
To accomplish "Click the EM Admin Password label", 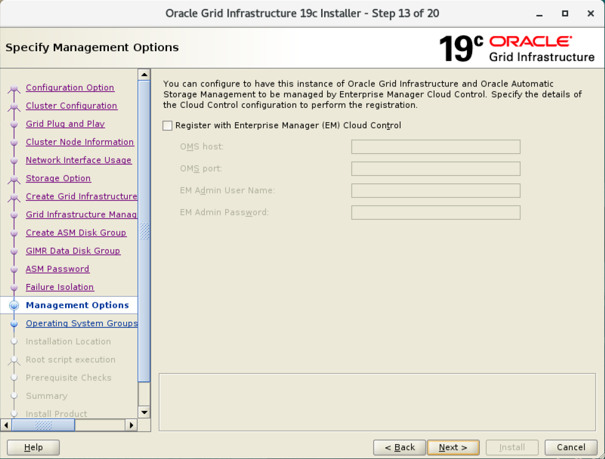I will [224, 212].
